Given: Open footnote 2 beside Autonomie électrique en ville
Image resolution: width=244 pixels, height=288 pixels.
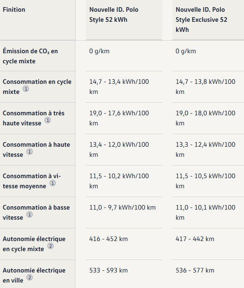Looking at the screenshot, I should (x=30, y=278).
